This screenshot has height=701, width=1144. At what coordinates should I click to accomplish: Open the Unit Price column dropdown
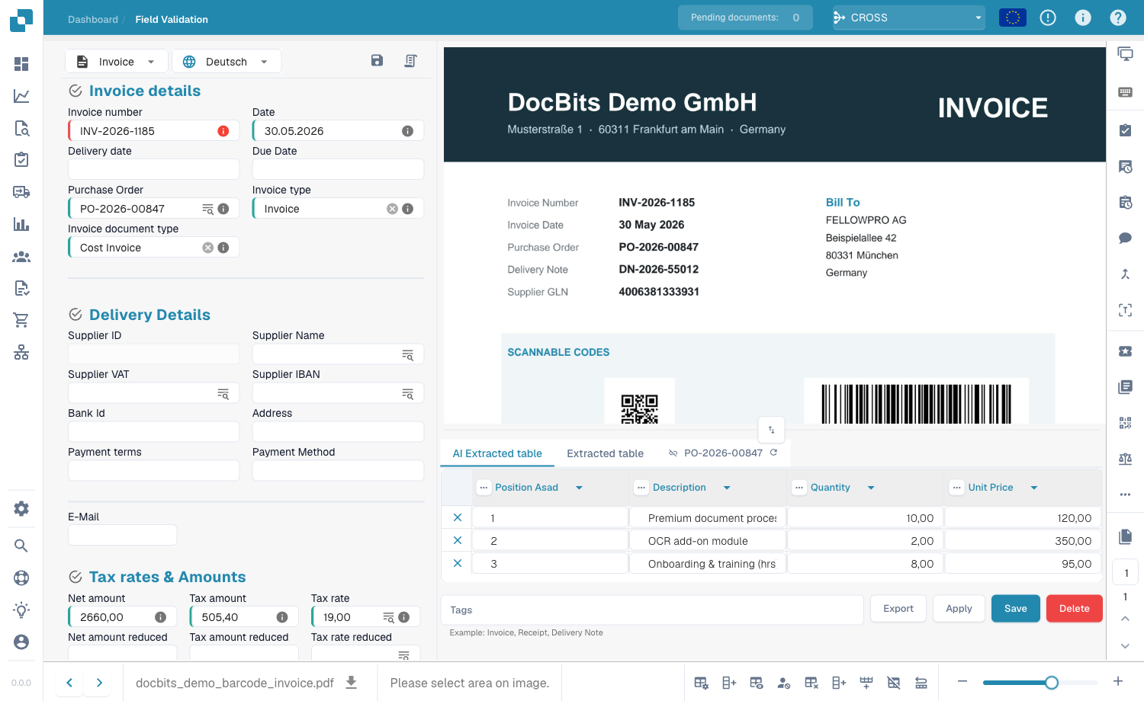click(1034, 488)
